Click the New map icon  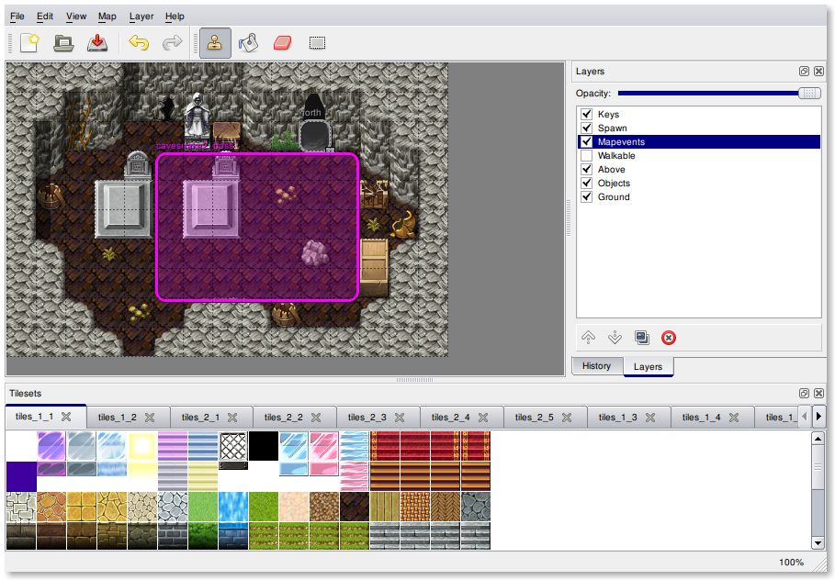[28, 42]
